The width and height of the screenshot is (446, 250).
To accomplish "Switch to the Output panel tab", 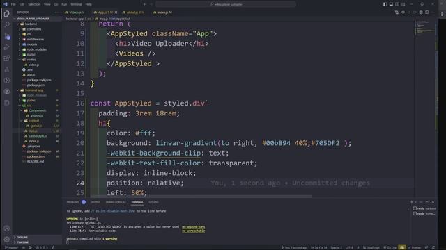I will coord(95,202).
